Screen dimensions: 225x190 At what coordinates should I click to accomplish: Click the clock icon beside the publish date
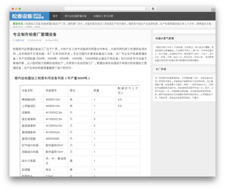[x=29, y=40]
